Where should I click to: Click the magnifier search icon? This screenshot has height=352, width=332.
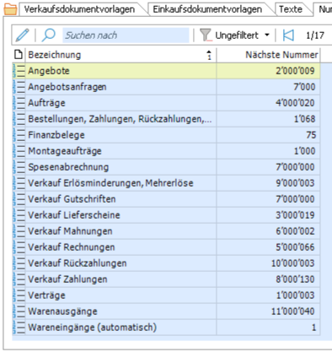tap(48, 35)
